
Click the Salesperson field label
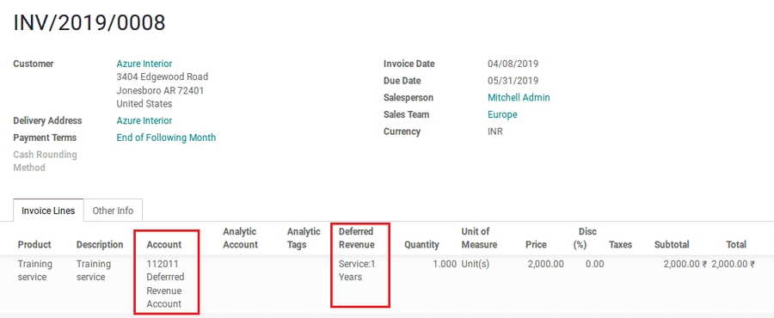408,98
